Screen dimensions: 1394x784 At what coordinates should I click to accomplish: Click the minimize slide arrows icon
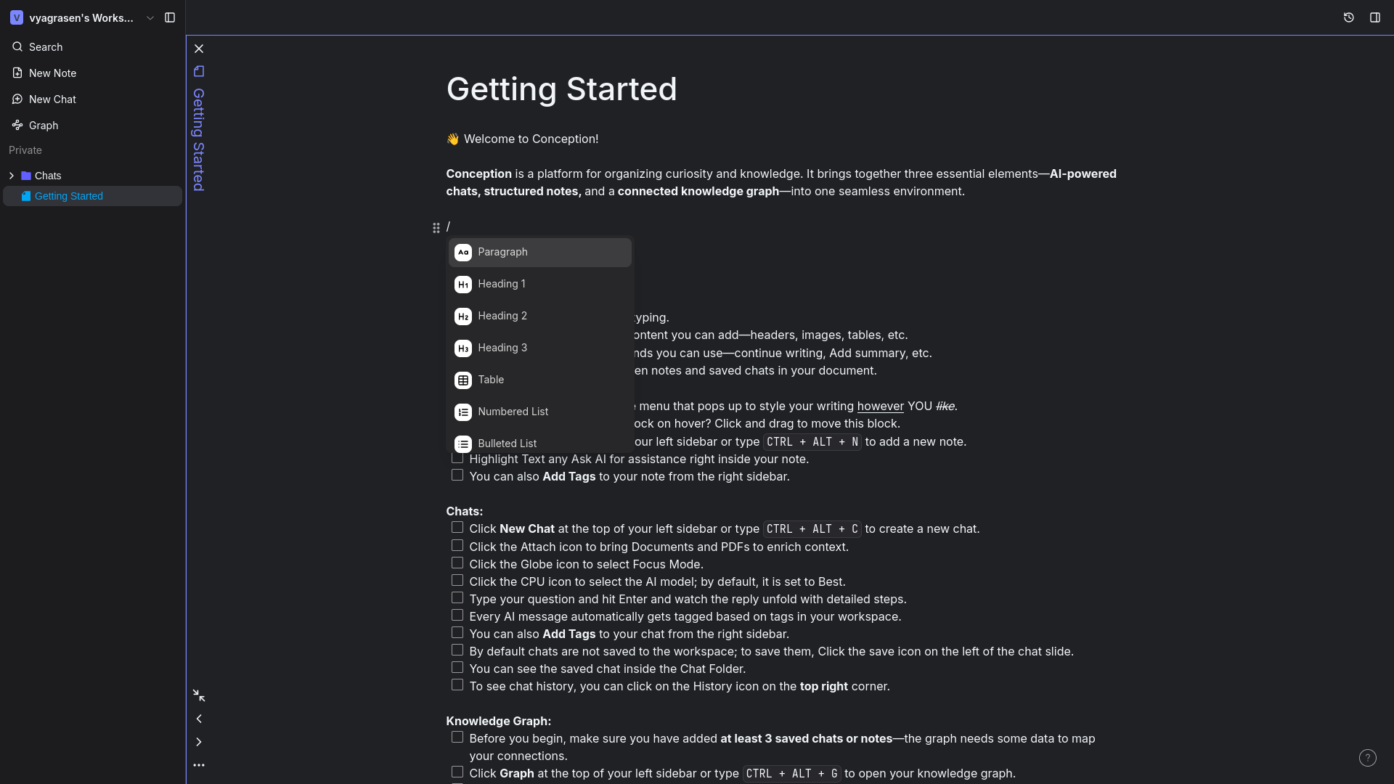pos(199,695)
